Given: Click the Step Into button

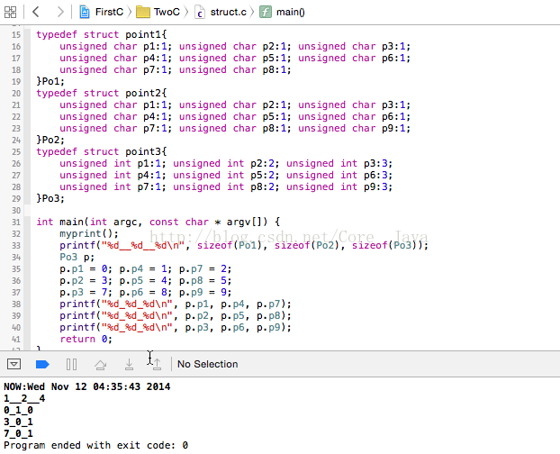Looking at the screenshot, I should tap(130, 364).
